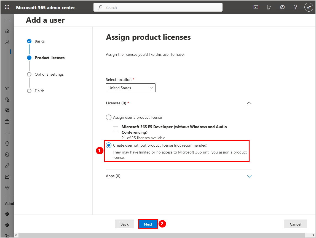316x238 pixels.
Task: Click the Cancel button
Action: click(295, 224)
